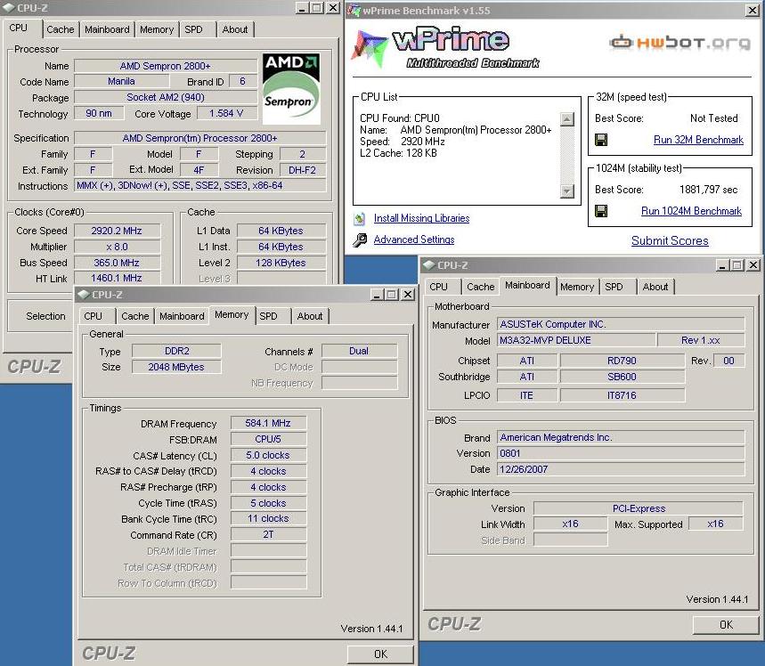Run the 32M Benchmark
The width and height of the screenshot is (765, 666).
tap(698, 140)
